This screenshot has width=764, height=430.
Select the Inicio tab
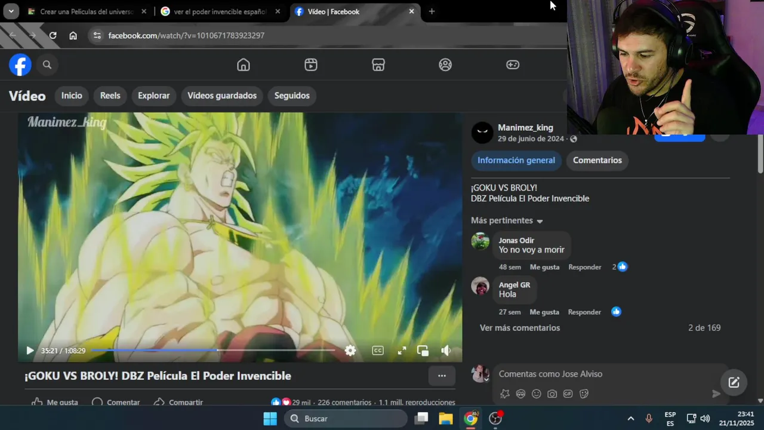(72, 96)
